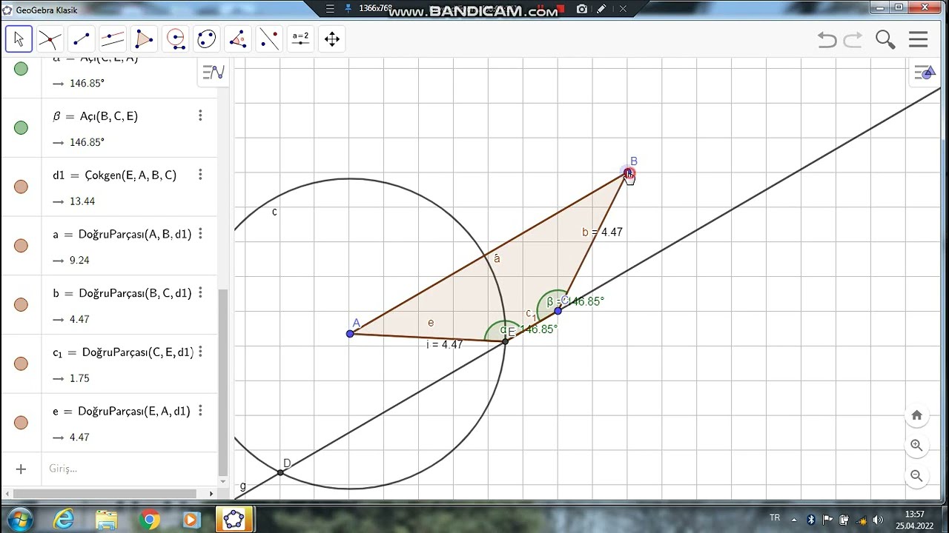Select the value 1.75 of c₁

pyautogui.click(x=79, y=378)
